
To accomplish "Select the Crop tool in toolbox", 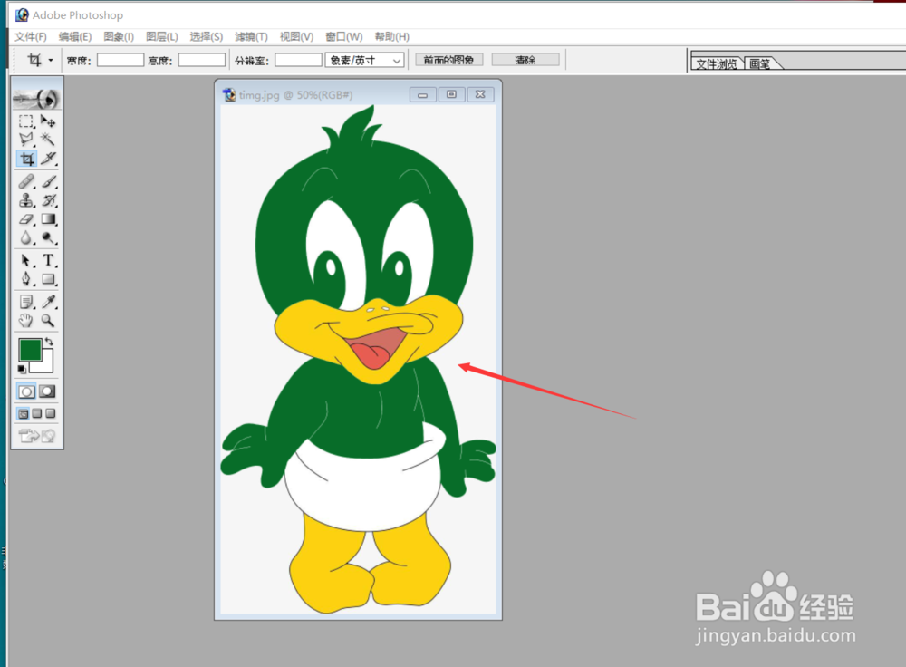I will [x=26, y=159].
